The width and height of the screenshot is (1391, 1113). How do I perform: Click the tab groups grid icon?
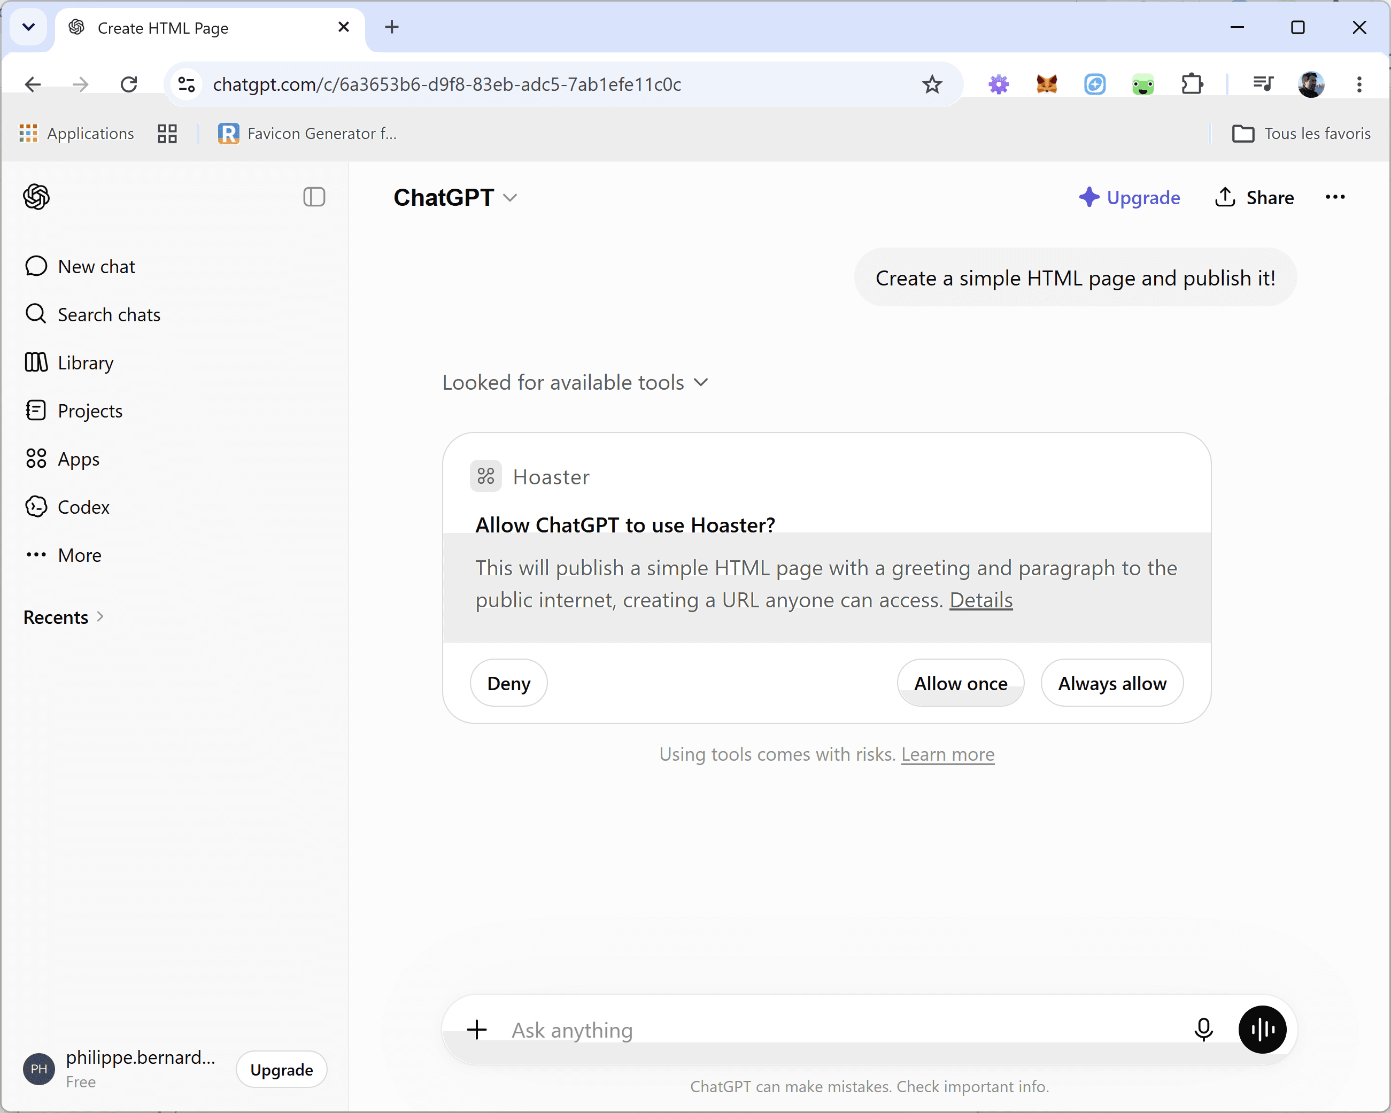(x=167, y=134)
